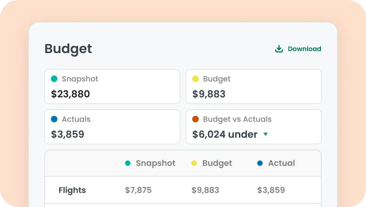The height and width of the screenshot is (207, 366).
Task: Select the Budget vs Actuals card
Action: (253, 127)
